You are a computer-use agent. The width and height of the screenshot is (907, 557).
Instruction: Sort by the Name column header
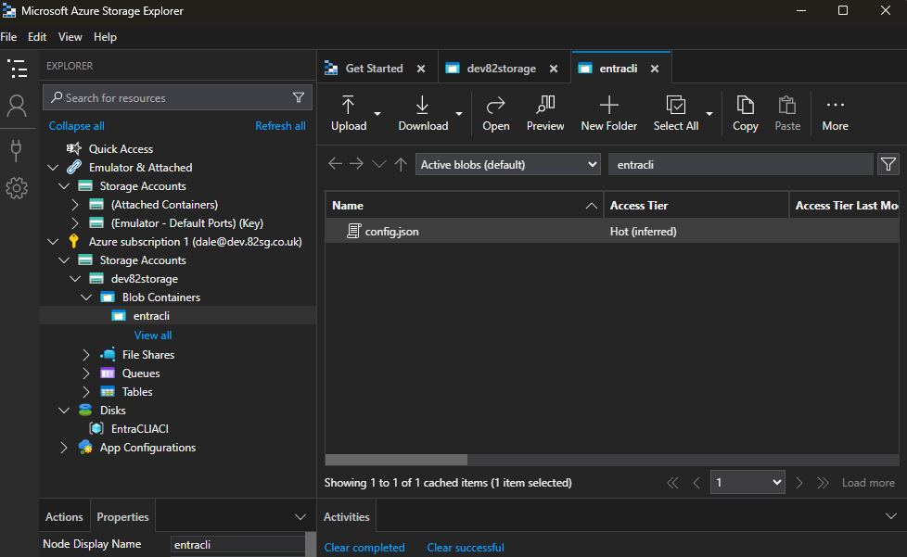[x=465, y=205]
